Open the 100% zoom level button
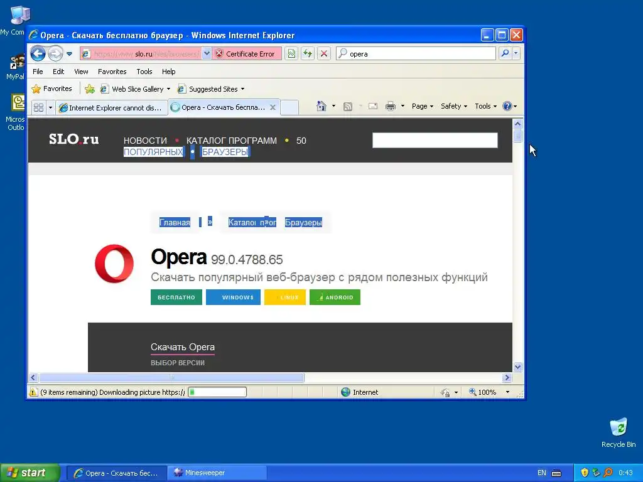 click(x=483, y=392)
